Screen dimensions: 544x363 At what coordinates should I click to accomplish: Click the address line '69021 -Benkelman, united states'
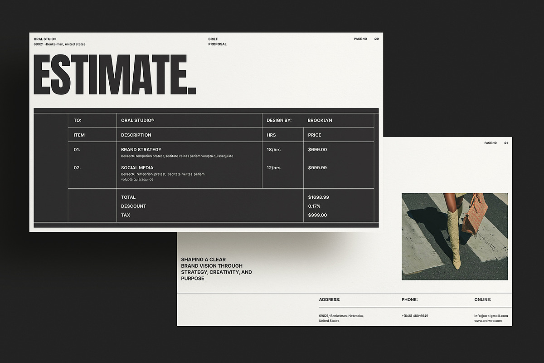pyautogui.click(x=59, y=44)
